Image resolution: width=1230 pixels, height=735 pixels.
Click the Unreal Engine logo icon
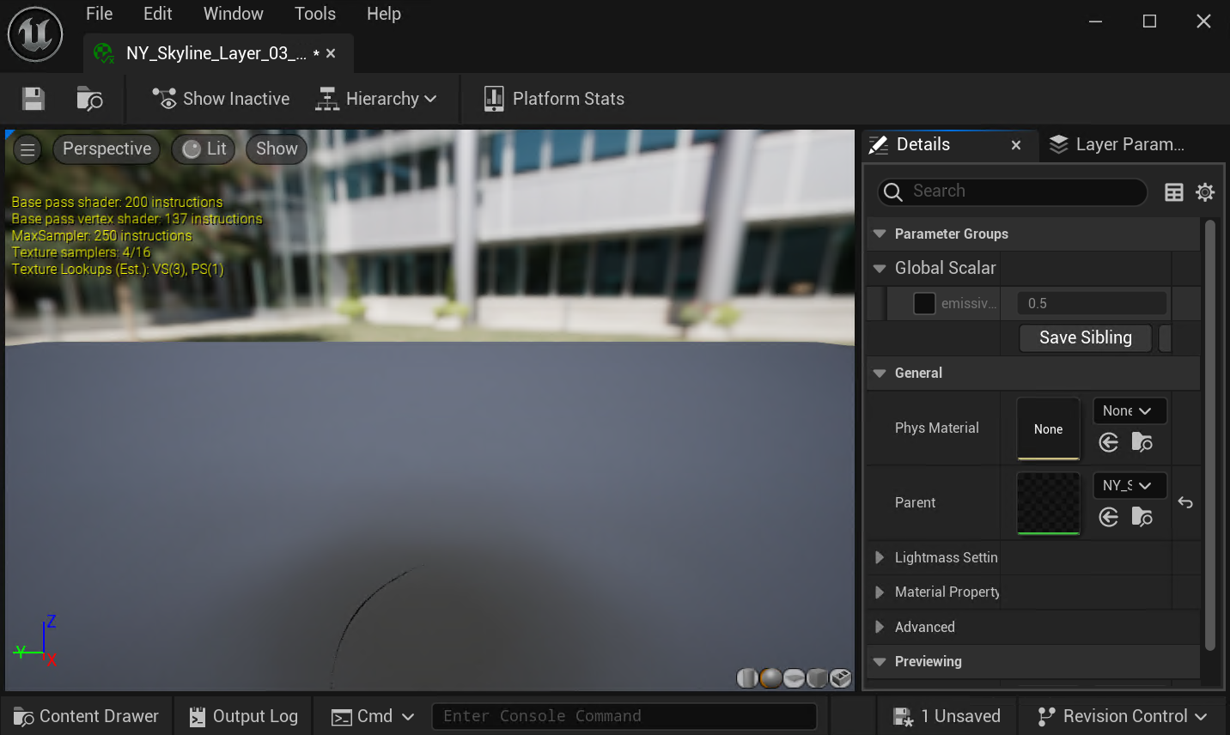35,35
